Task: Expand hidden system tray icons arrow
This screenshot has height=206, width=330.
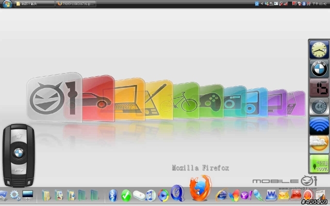Action: (x=262, y=4)
